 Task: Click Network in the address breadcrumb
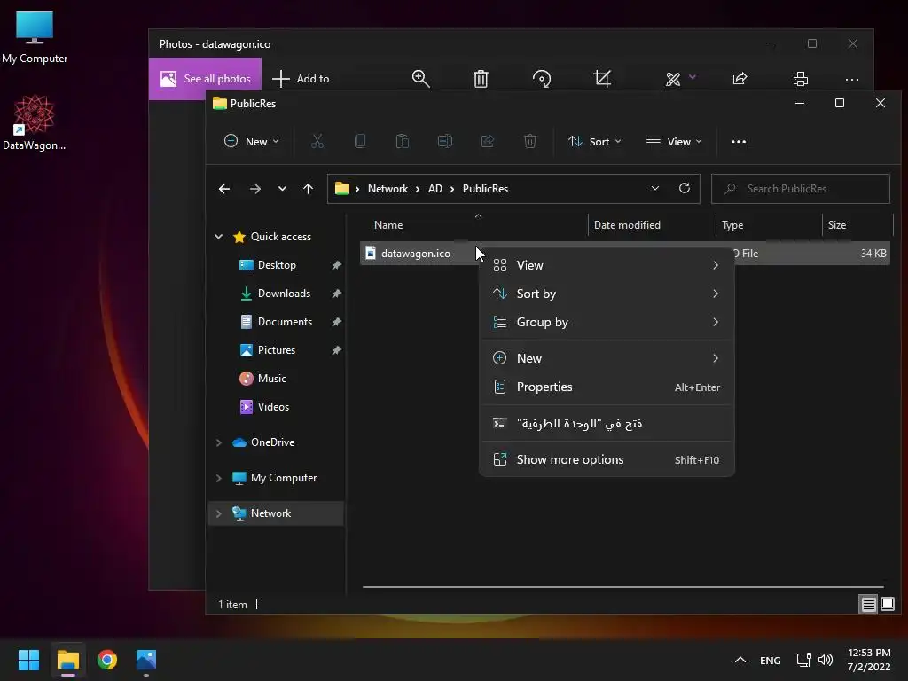[x=387, y=189]
